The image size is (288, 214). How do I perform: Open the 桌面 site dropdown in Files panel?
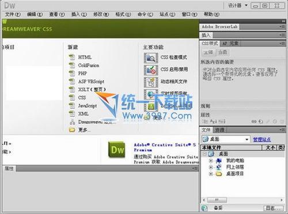coord(226,139)
